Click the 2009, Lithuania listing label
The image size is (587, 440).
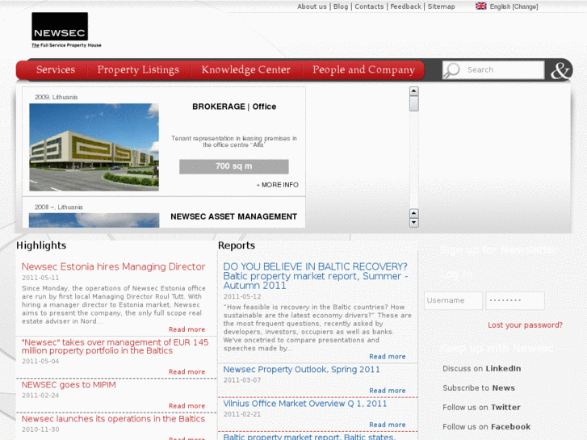[x=57, y=98]
